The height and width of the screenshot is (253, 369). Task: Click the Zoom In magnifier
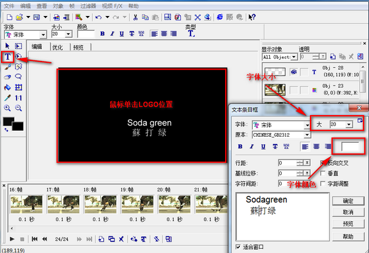tap(7, 108)
